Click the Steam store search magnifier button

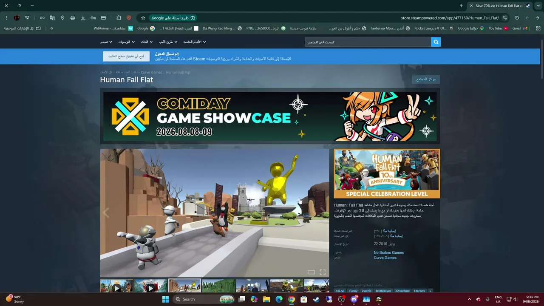tap(436, 42)
